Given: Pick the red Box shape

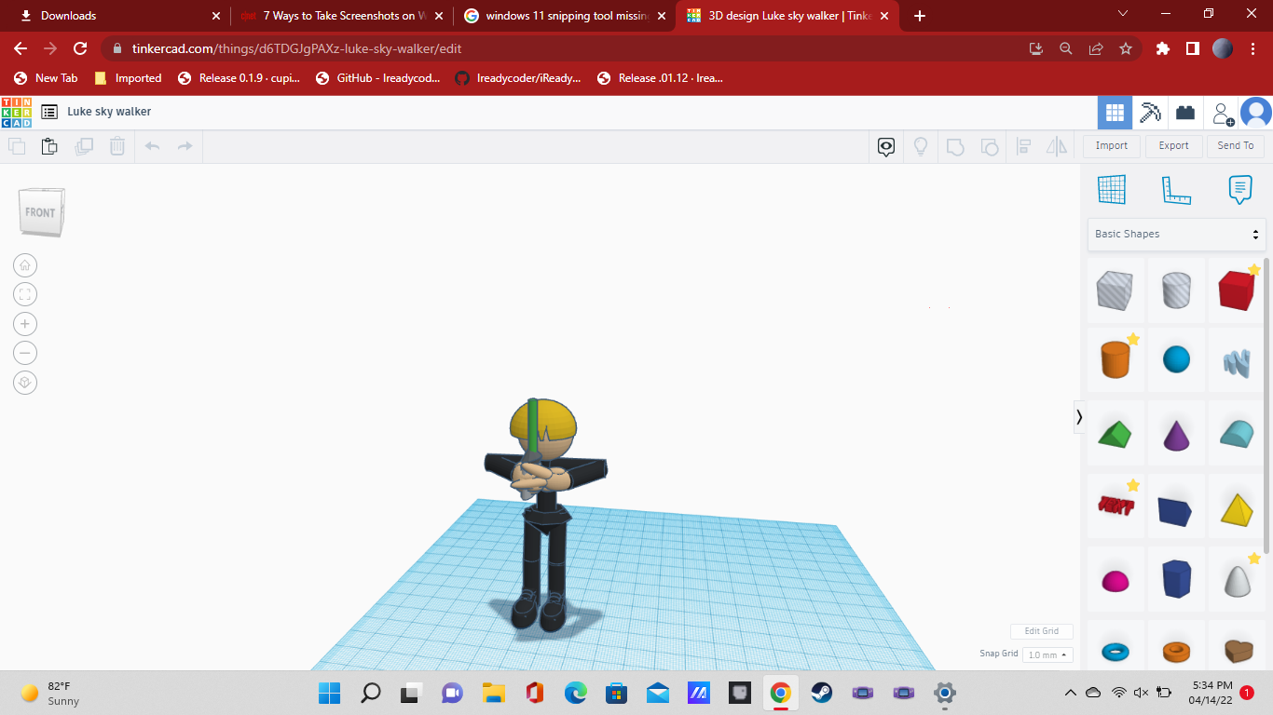Looking at the screenshot, I should coord(1238,290).
